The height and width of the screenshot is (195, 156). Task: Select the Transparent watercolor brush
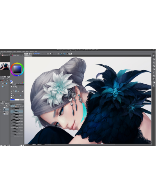[x=17, y=112]
